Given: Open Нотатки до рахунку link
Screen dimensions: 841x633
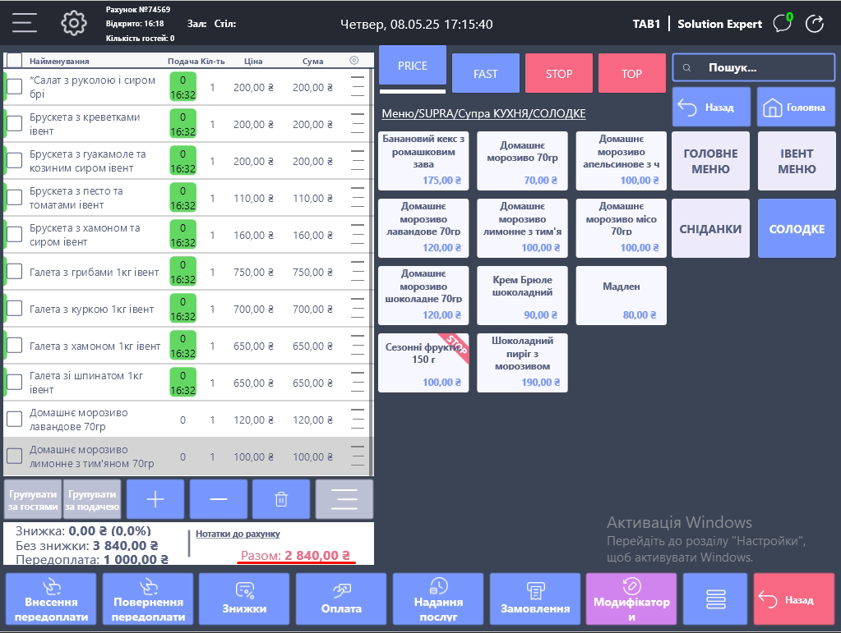Looking at the screenshot, I should click(238, 534).
